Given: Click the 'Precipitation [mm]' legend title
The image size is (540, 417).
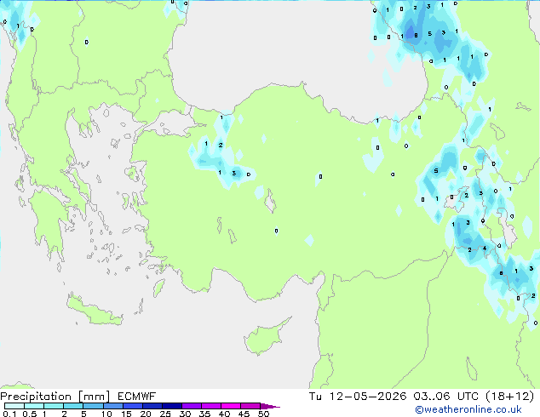Looking at the screenshot, I should click(x=55, y=397).
